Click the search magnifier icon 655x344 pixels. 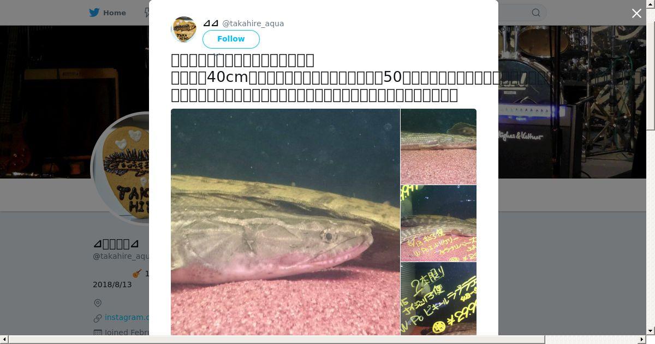(x=536, y=13)
